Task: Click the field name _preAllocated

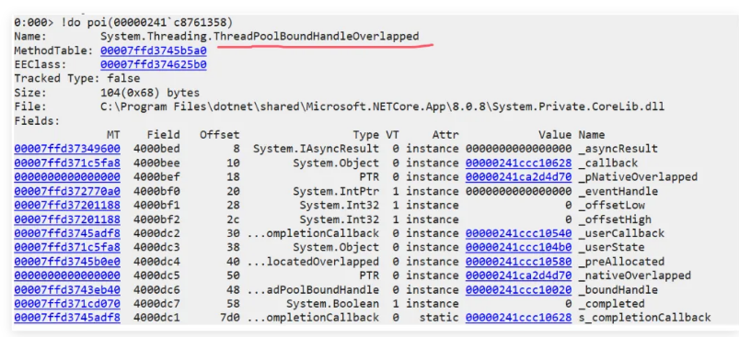Action: click(x=621, y=262)
